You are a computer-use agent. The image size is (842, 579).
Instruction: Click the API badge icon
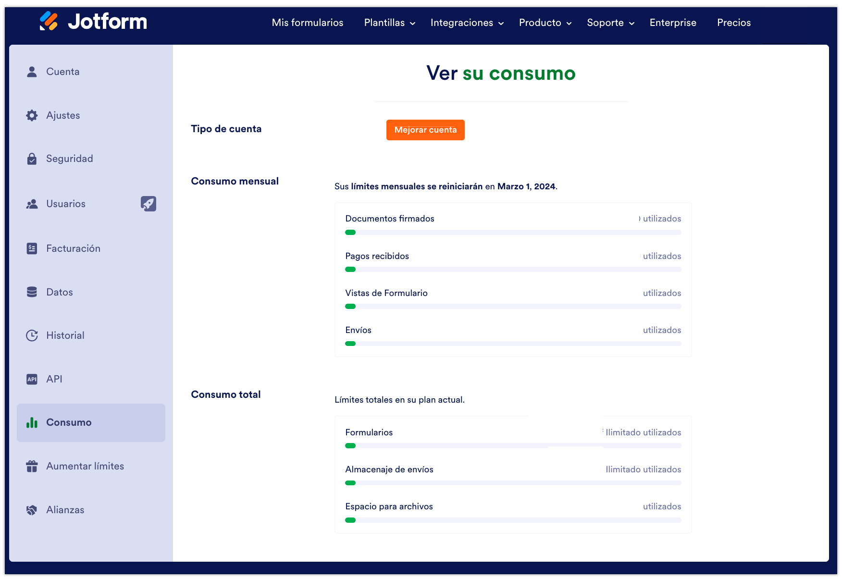tap(32, 379)
